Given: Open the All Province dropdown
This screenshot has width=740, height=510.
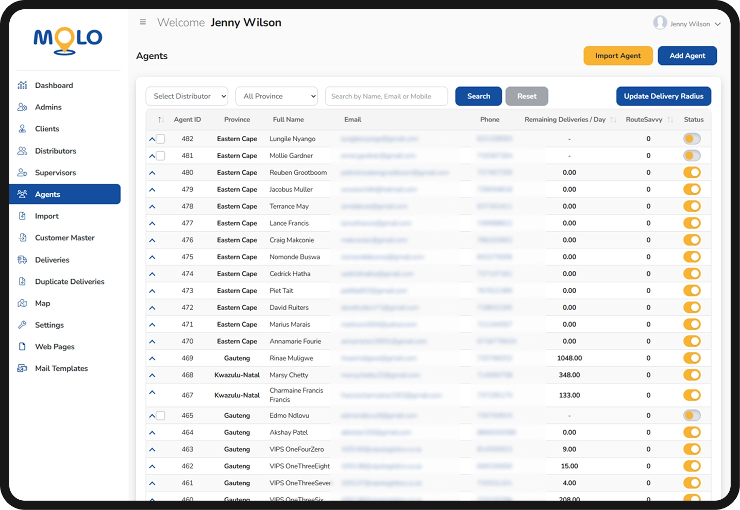Looking at the screenshot, I should coord(277,96).
